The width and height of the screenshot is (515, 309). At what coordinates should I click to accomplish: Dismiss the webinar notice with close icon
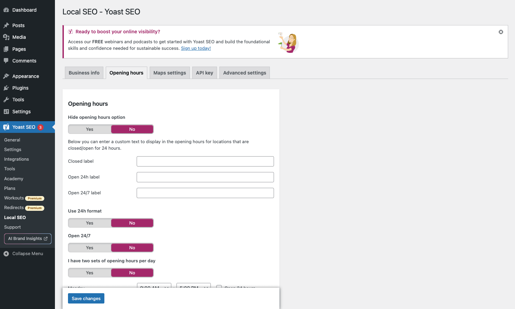(501, 32)
